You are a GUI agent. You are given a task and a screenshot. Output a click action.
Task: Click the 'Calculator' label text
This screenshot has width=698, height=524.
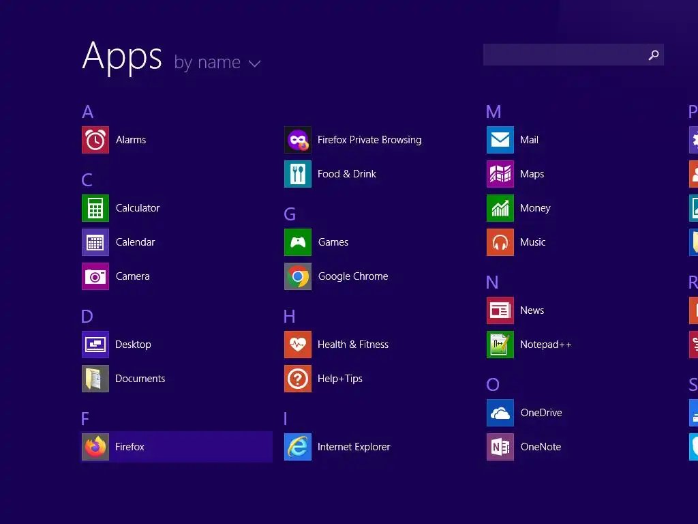pyautogui.click(x=138, y=208)
